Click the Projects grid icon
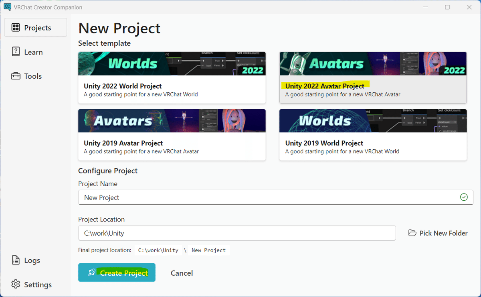This screenshot has width=481, height=297. (x=16, y=28)
